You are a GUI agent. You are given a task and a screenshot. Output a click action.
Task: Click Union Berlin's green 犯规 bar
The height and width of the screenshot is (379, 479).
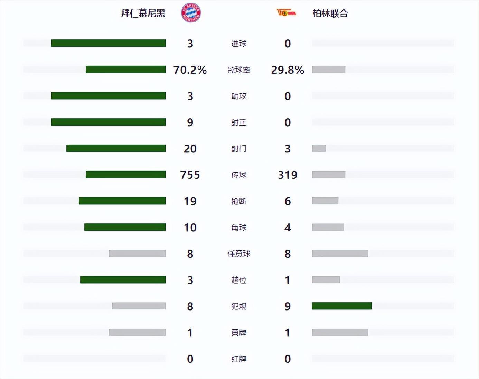[x=341, y=306]
